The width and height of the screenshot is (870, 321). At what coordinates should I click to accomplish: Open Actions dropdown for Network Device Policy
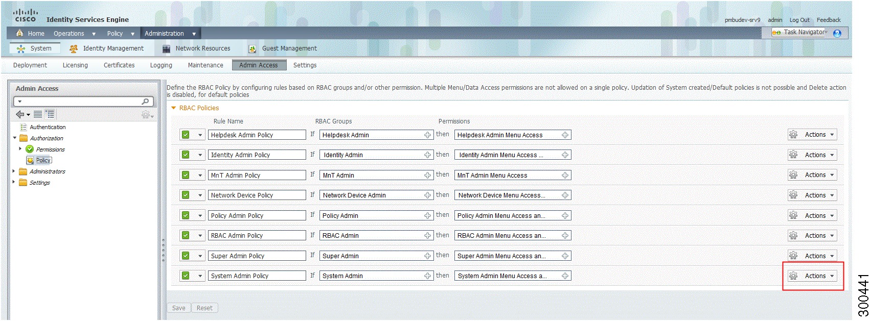click(812, 195)
